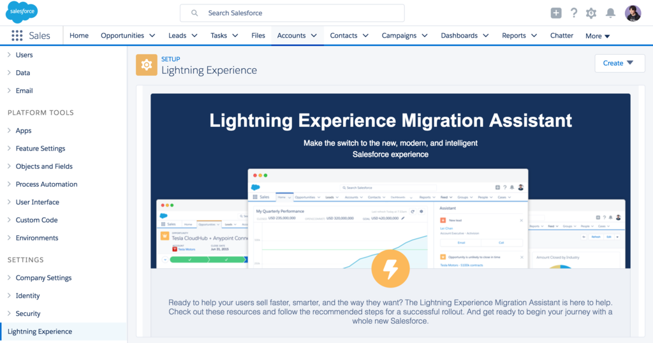The height and width of the screenshot is (343, 653).
Task: Click the magnifier icon in search box
Action: pos(194,13)
